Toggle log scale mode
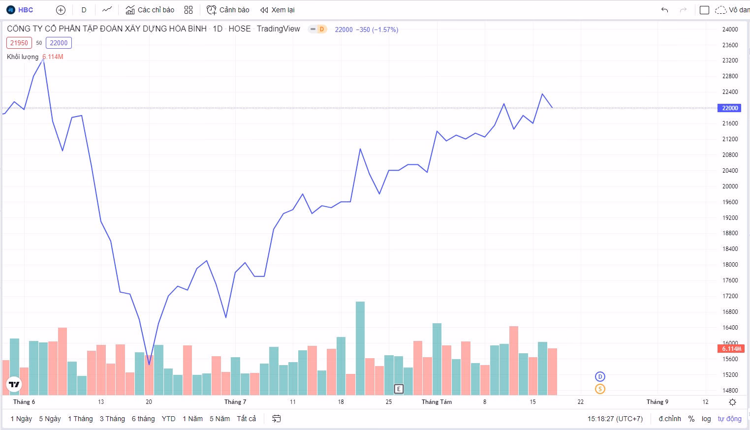The width and height of the screenshot is (750, 430). click(x=706, y=419)
